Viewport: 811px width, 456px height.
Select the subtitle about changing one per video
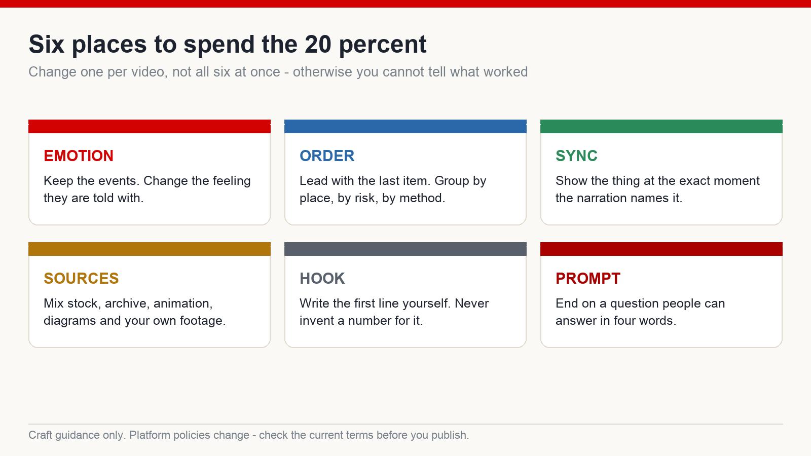coord(278,72)
